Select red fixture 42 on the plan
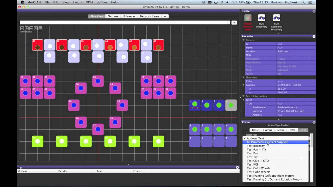333x187 pixels. pyautogui.click(x=62, y=45)
